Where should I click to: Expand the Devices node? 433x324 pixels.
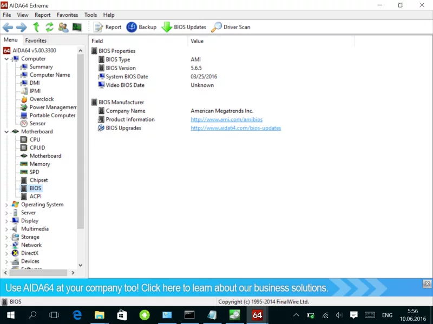6,261
